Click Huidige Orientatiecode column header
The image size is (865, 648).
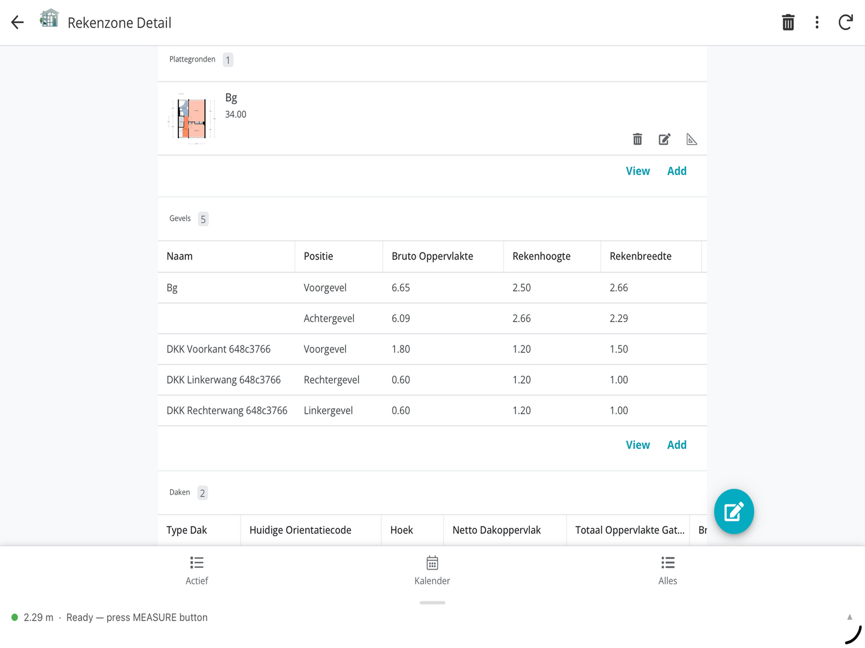coord(311,530)
